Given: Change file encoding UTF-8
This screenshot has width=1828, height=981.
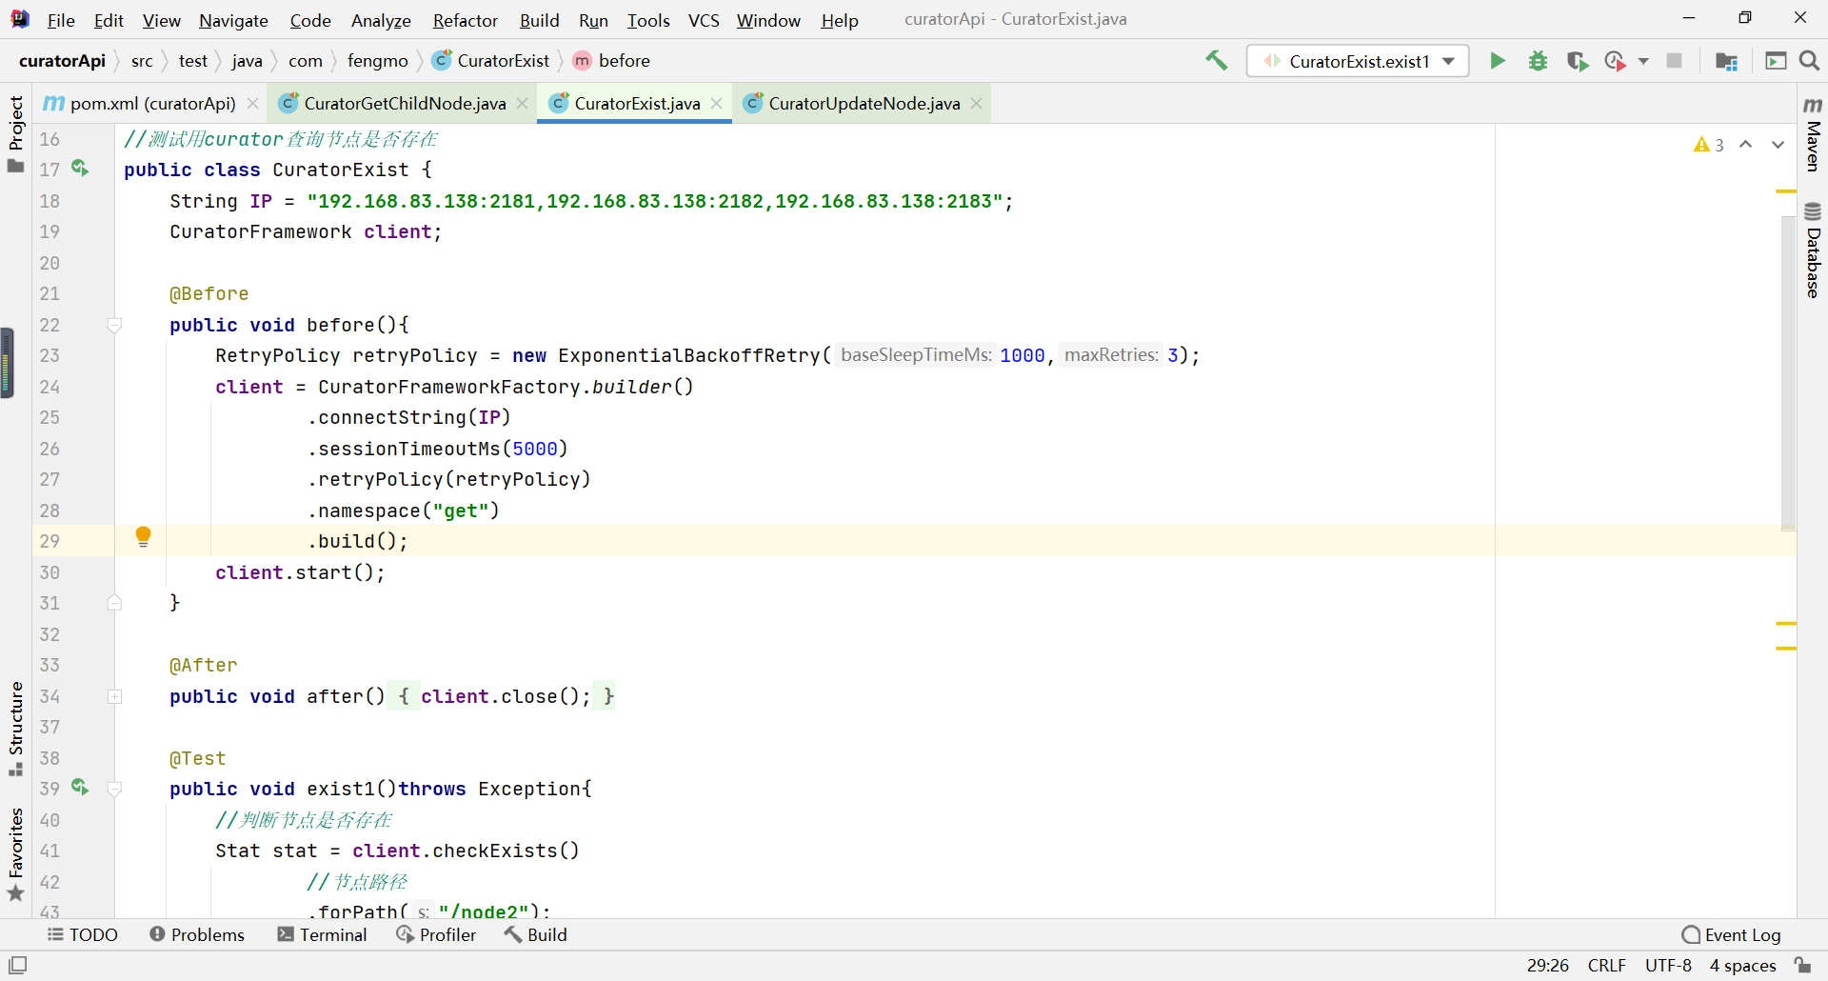Looking at the screenshot, I should [x=1668, y=965].
